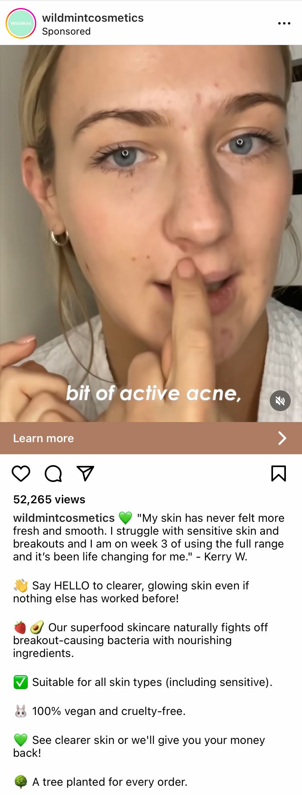The height and width of the screenshot is (795, 302).
Task: Open the three-dot more options menu
Action: coord(284,23)
